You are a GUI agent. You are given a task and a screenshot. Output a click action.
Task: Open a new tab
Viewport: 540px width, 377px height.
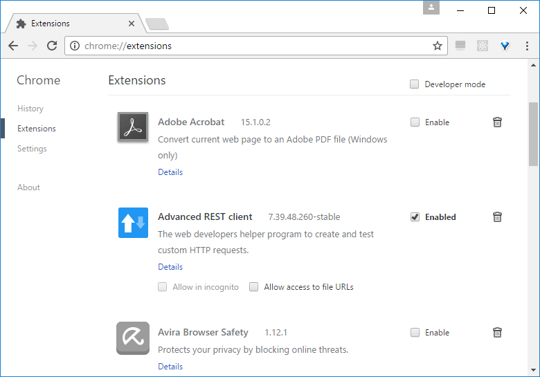[157, 24]
